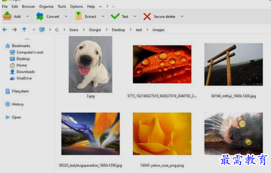Click file name 00325_ladybugsparadise_1600x1200.jpg
Viewport: 271px width, 173px height.
point(91,166)
